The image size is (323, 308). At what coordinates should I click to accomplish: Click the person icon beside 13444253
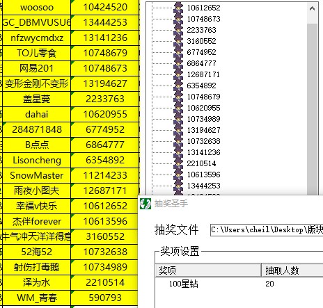coord(178,186)
